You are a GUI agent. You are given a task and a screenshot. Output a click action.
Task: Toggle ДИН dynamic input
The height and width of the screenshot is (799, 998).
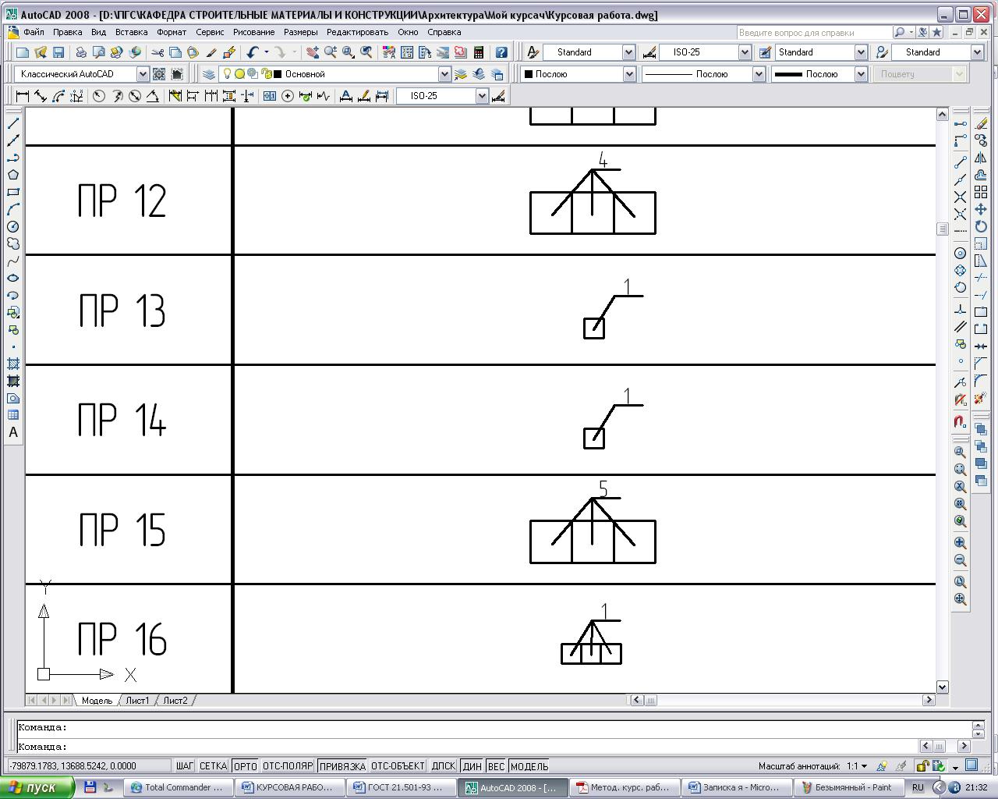tap(472, 766)
